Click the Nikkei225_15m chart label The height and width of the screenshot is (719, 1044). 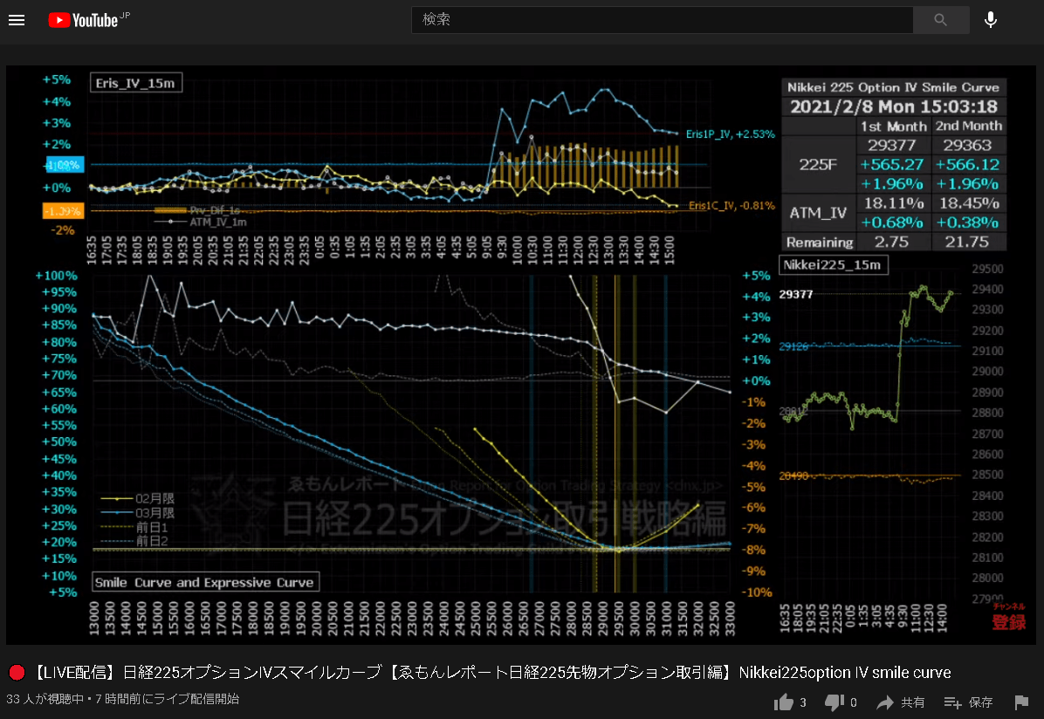point(833,265)
